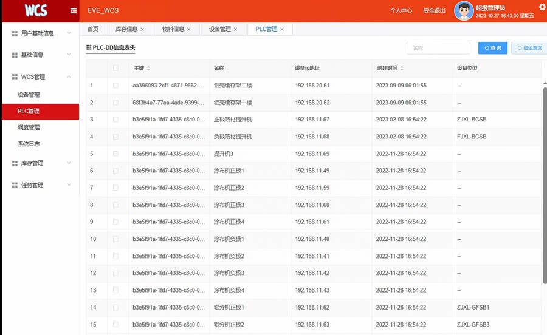Open the settings gear icon
This screenshot has width=547, height=335.
[543, 7]
